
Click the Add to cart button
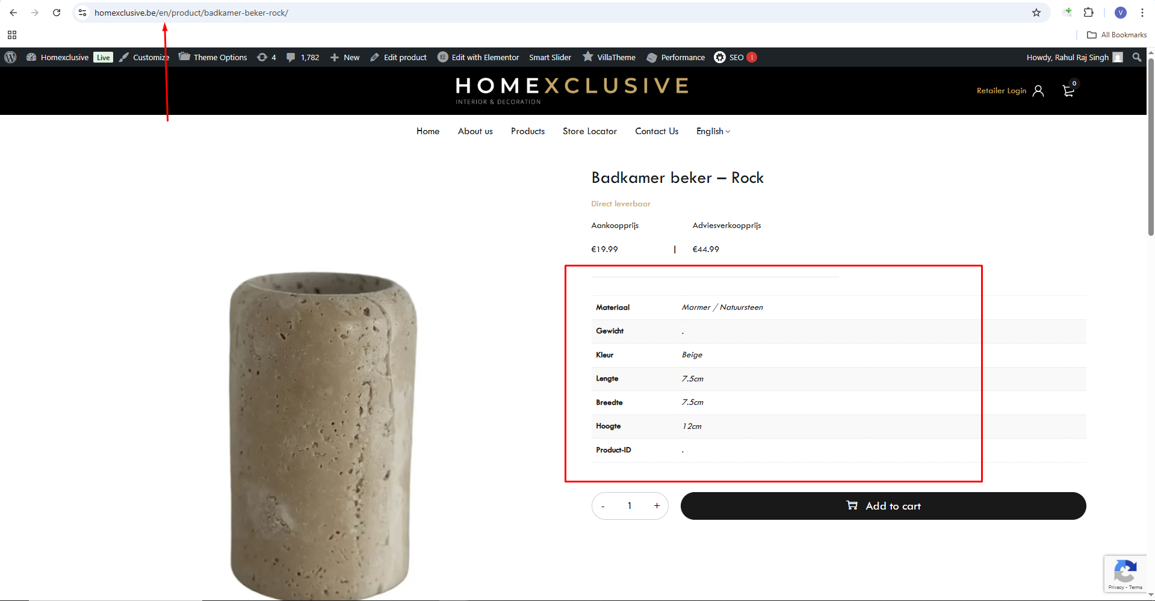pos(883,506)
